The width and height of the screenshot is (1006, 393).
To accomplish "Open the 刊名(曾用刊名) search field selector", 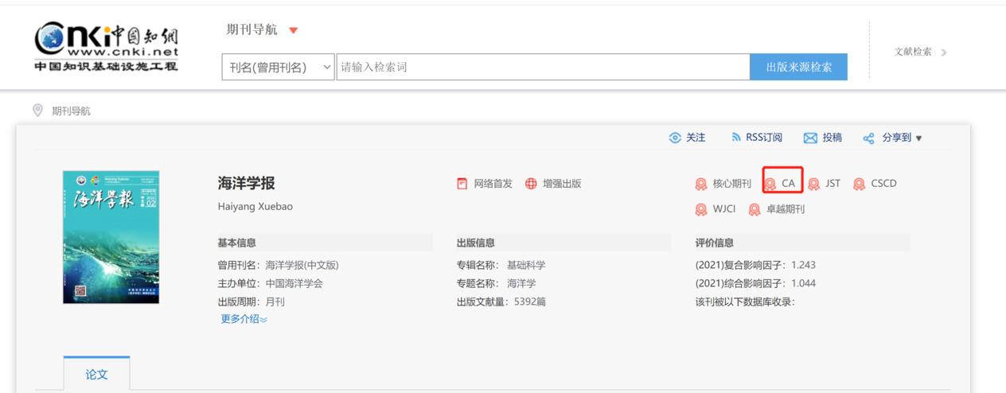I will pyautogui.click(x=278, y=68).
